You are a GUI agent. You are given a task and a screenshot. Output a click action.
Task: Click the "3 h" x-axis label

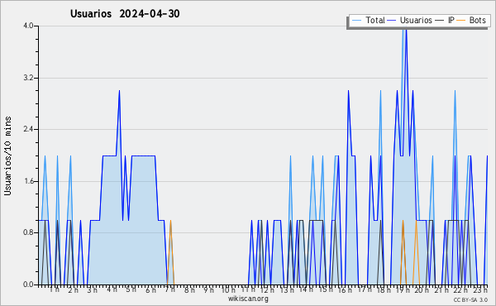coord(93,289)
